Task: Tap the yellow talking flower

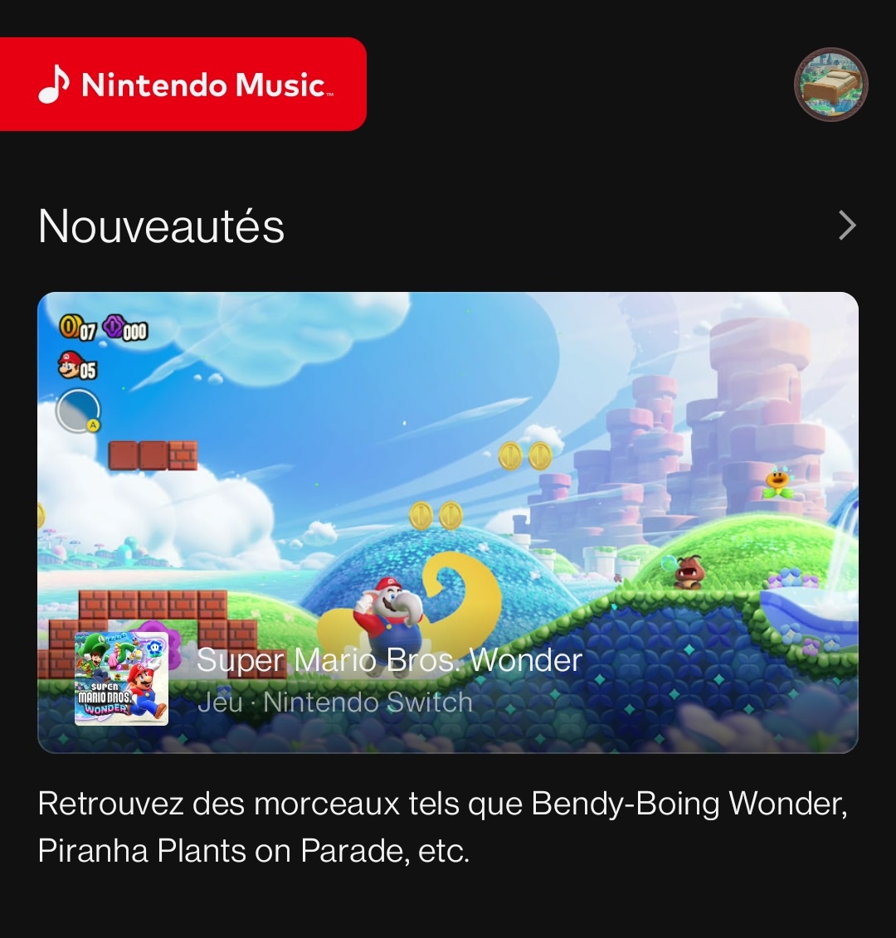Action: (777, 484)
